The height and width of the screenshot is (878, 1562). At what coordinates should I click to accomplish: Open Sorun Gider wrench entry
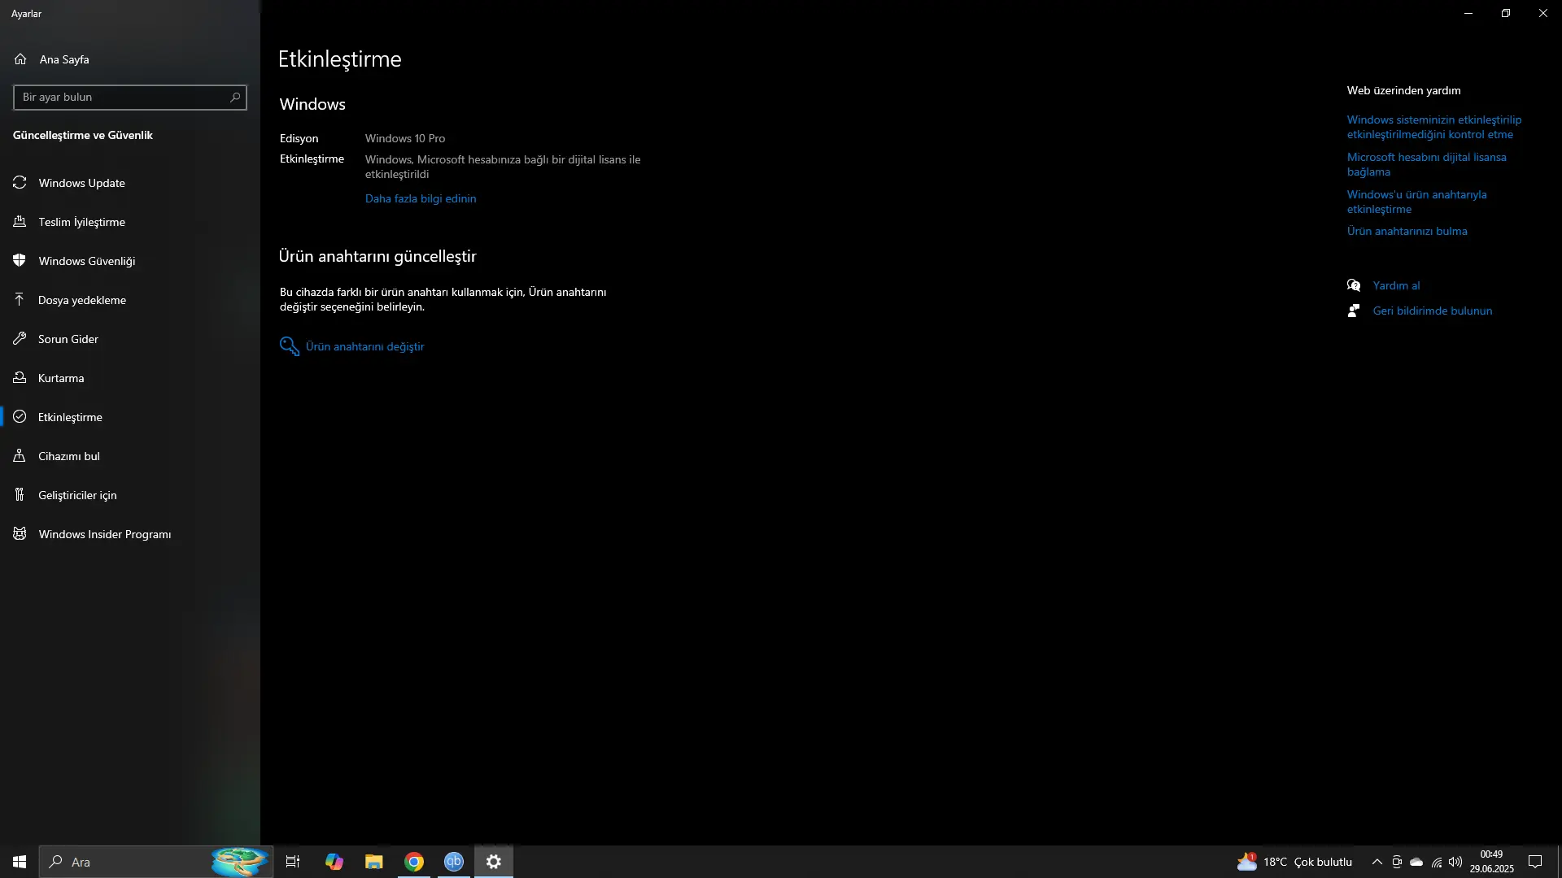[130, 339]
